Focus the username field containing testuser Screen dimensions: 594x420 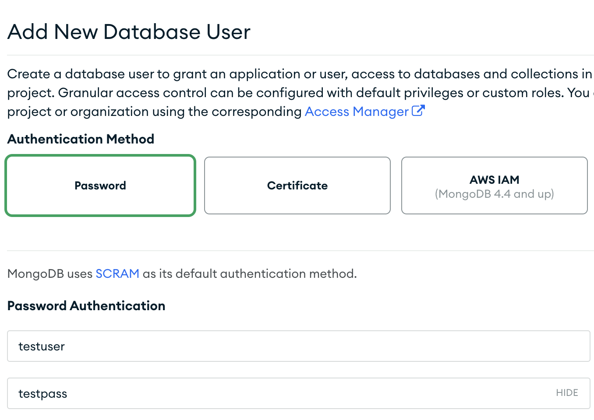(x=298, y=346)
